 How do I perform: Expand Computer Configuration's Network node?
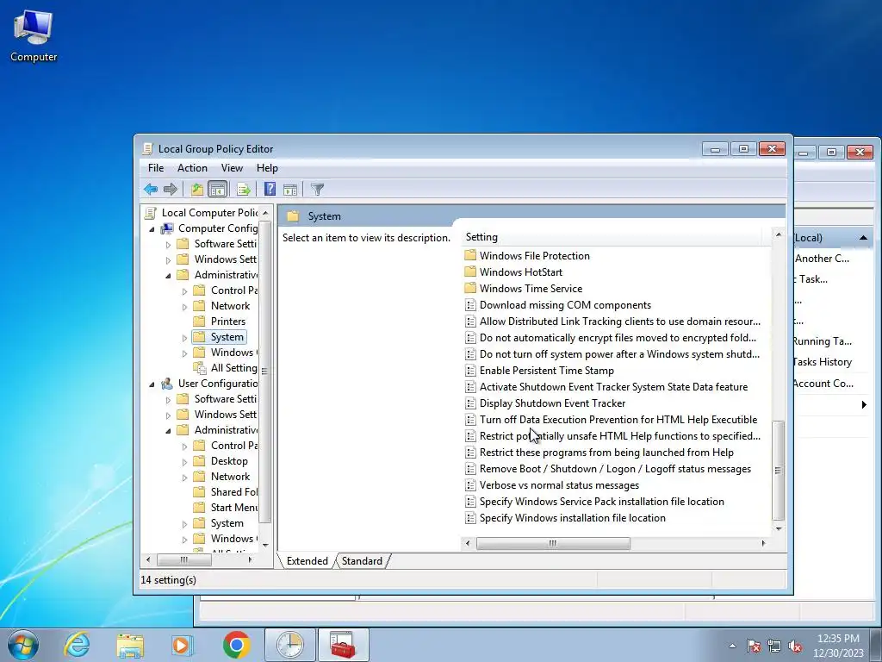184,307
